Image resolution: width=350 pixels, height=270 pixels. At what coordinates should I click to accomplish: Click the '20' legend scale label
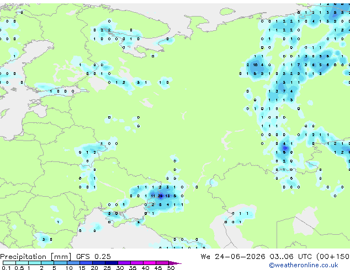(94, 268)
